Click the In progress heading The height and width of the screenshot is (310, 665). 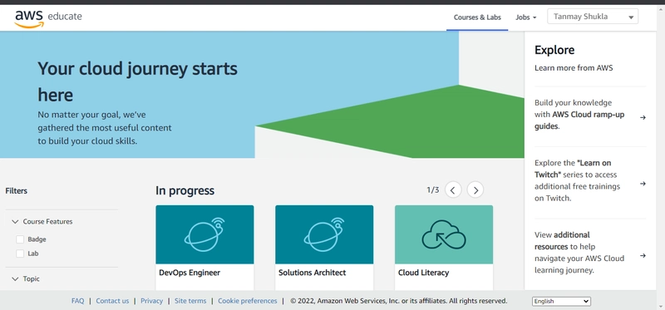(185, 191)
